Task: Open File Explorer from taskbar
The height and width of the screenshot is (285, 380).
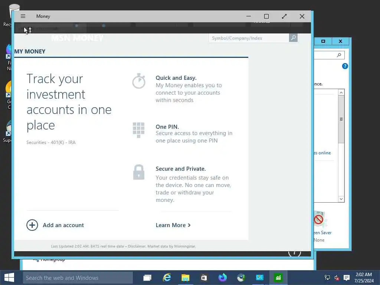Action: pos(186,278)
